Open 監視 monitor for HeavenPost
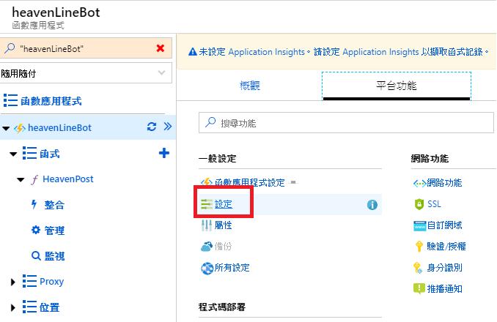This screenshot has width=497, height=322. click(54, 256)
